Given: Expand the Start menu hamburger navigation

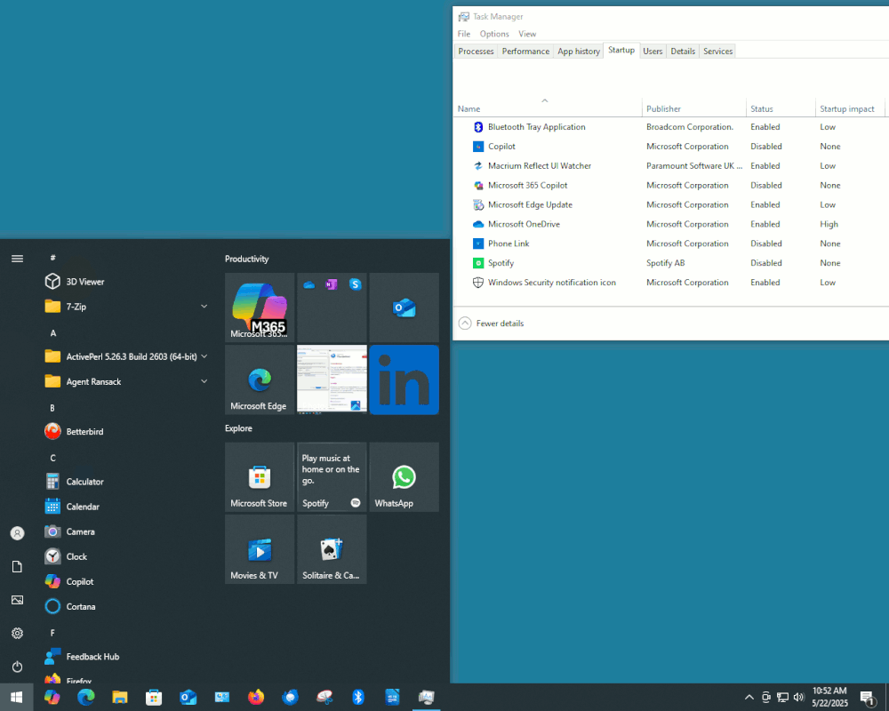Looking at the screenshot, I should click(x=18, y=259).
